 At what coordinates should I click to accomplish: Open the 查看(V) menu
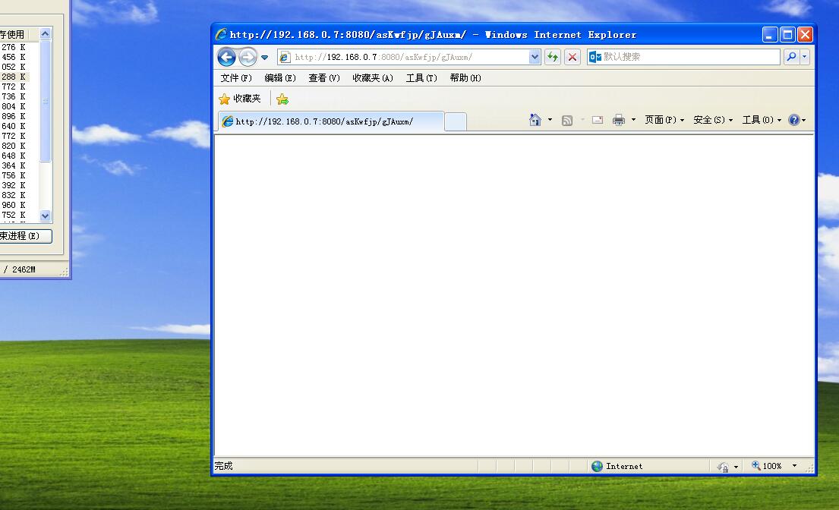pos(323,78)
